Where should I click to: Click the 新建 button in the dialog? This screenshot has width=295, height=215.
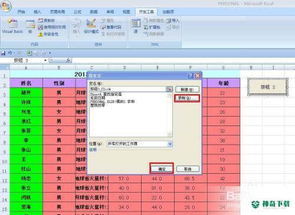[x=187, y=90]
